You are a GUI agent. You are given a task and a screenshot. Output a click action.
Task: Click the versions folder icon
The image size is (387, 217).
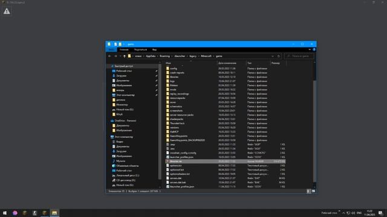[167, 127]
